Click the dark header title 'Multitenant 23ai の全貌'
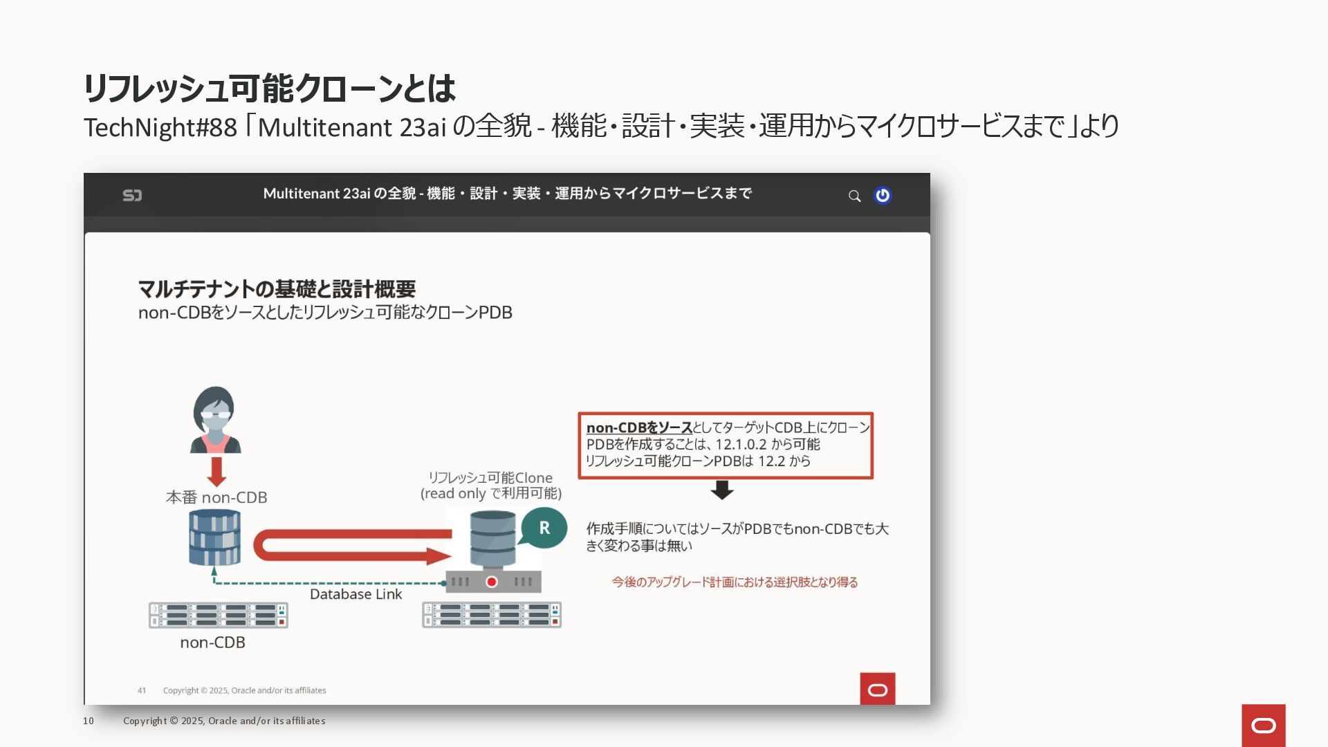 (x=507, y=194)
